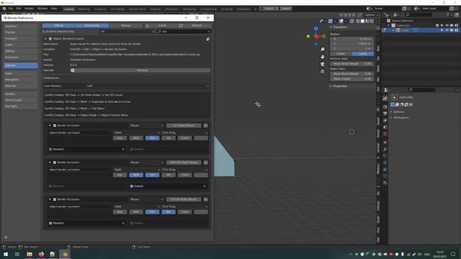Click the Shift Ctrl Right Mouse binding button
The width and height of the screenshot is (461, 259).
click(184, 163)
